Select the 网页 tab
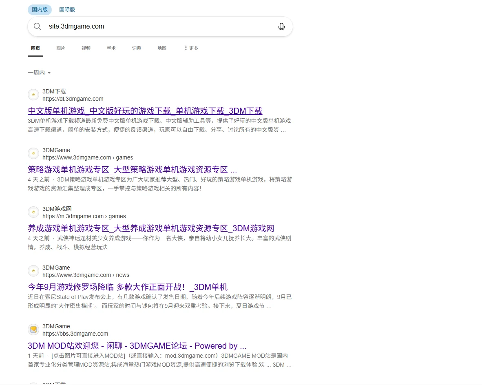 pos(35,48)
